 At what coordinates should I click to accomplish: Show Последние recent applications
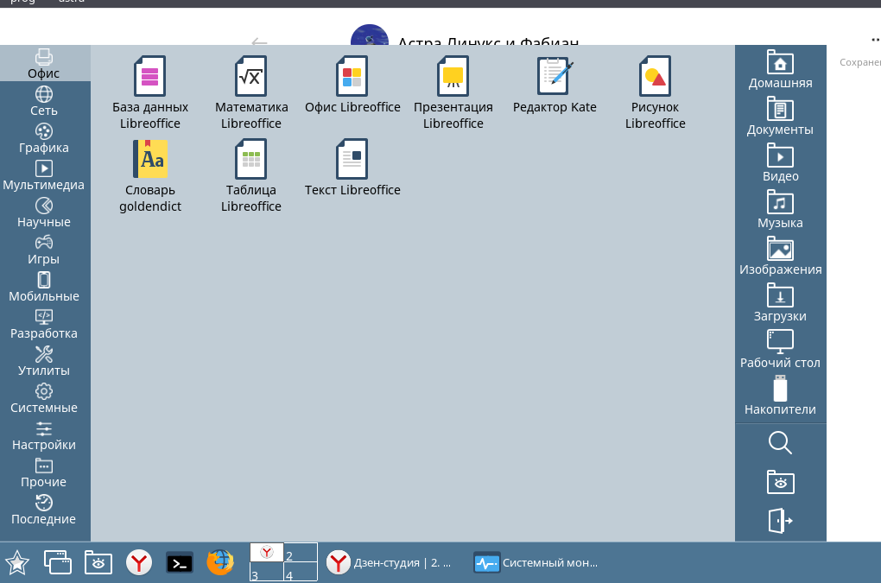coord(44,509)
